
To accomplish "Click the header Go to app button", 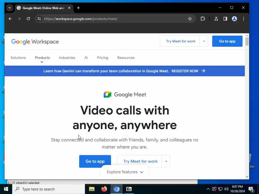I will (227, 41).
